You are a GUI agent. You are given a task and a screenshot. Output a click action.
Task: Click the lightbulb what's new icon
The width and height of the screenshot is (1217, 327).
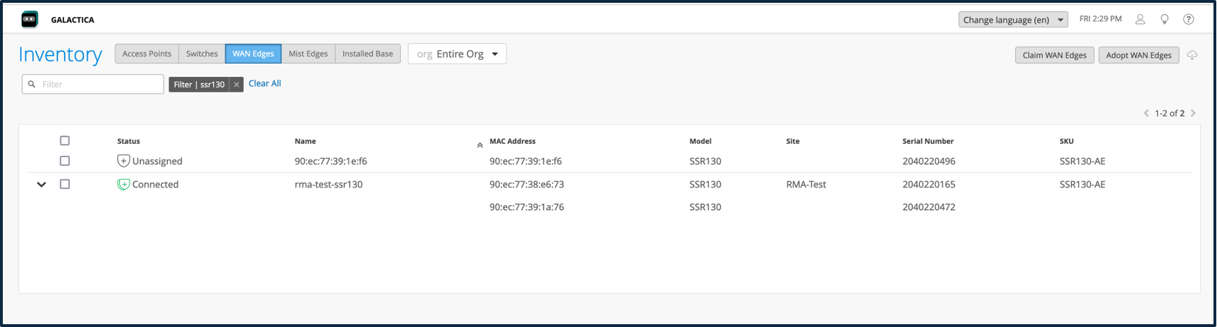pyautogui.click(x=1164, y=20)
